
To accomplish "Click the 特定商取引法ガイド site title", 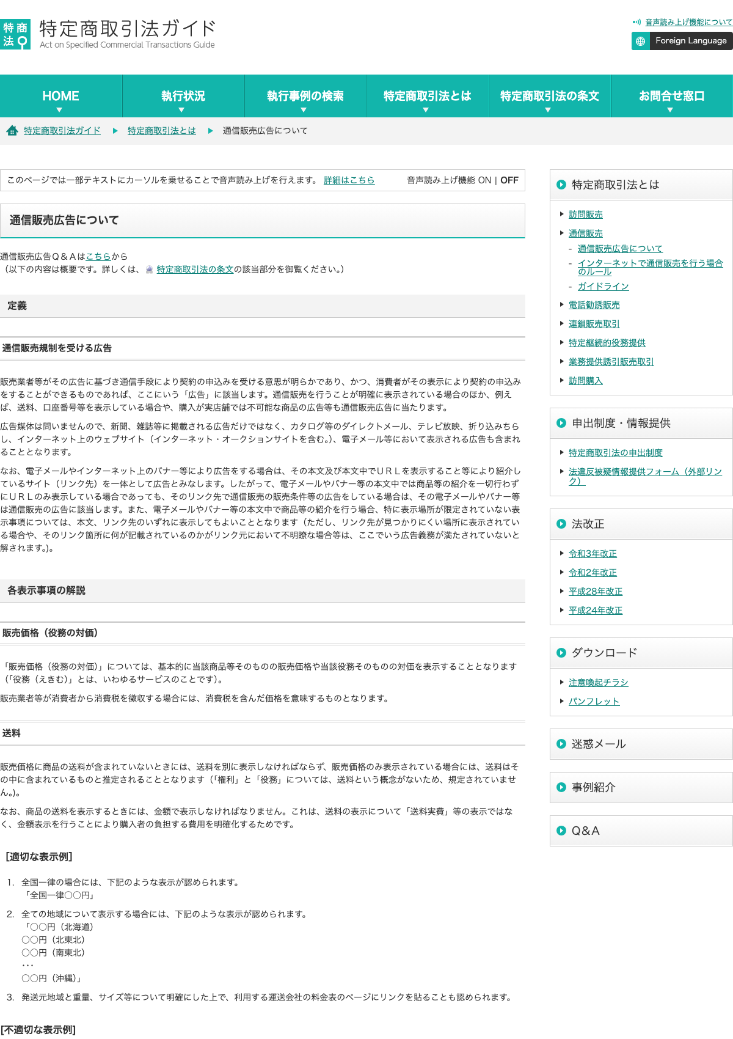I will coord(128,29).
